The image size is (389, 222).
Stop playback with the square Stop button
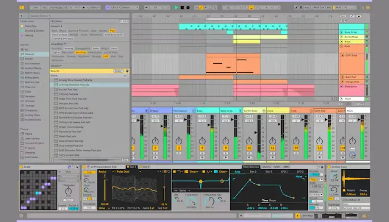[x=182, y=8]
